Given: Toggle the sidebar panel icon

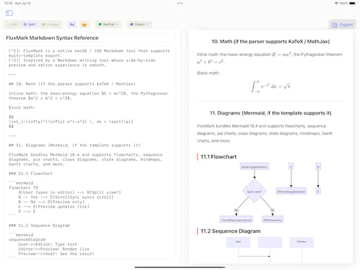Looking at the screenshot, I should tap(9, 13).
